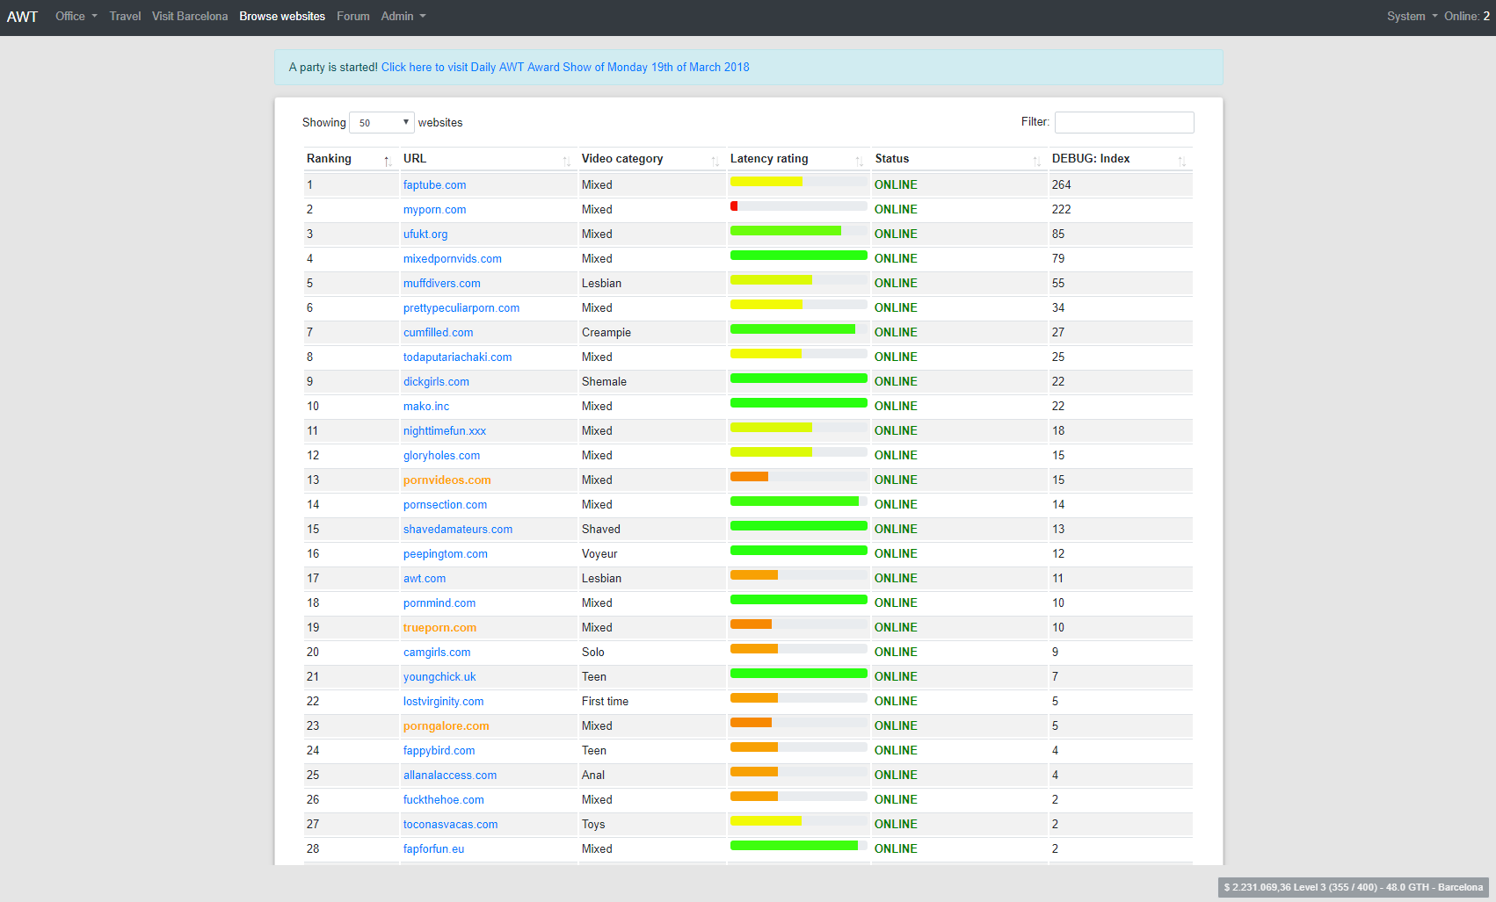Open the Office dropdown menu

point(76,17)
